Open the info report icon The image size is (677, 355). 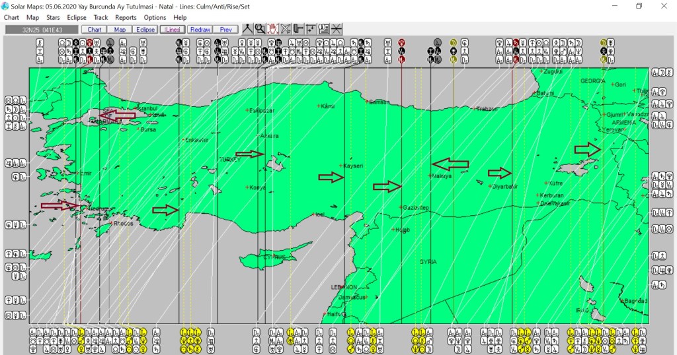pyautogui.click(x=323, y=29)
